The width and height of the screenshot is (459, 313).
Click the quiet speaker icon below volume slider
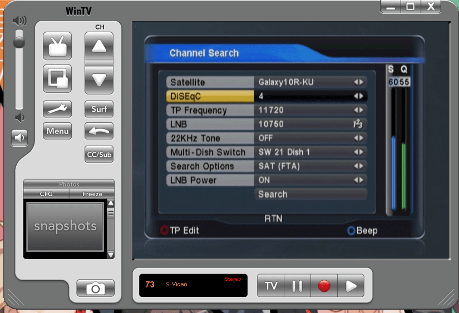(19, 118)
